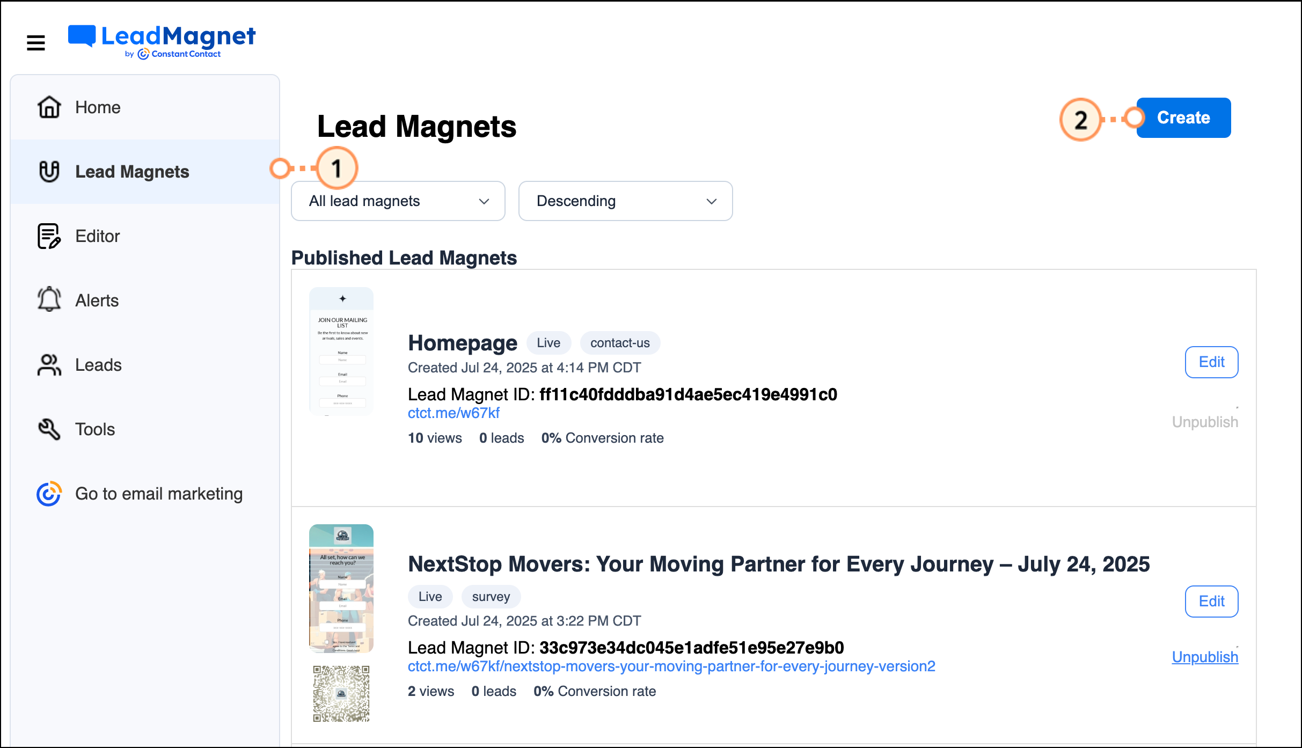Click the Live badge on Homepage
This screenshot has width=1302, height=748.
coord(548,343)
